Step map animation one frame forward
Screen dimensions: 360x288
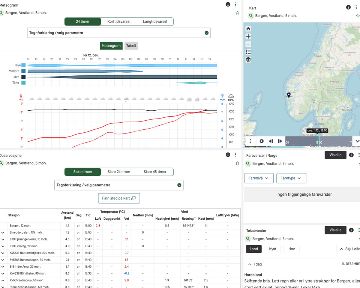point(280,141)
